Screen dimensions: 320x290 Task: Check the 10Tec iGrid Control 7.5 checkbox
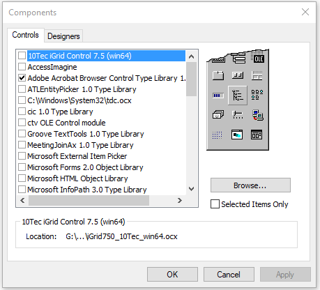tap(22, 56)
